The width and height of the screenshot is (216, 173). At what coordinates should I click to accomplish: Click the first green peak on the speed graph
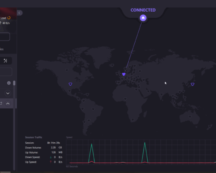pyautogui.click(x=92, y=144)
